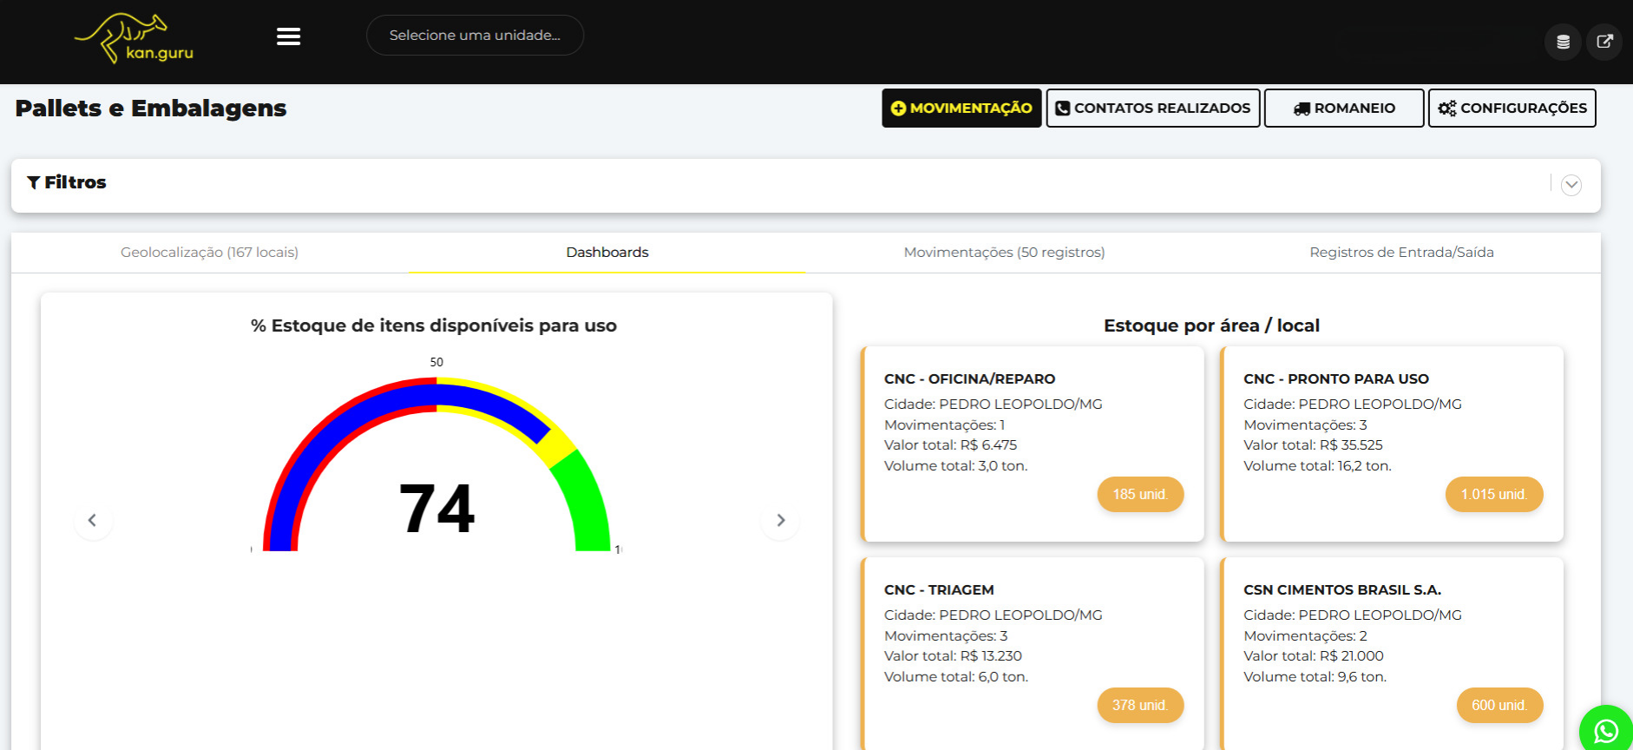
Task: Click the Pallets e Embalagens page title
Action: coord(151,109)
